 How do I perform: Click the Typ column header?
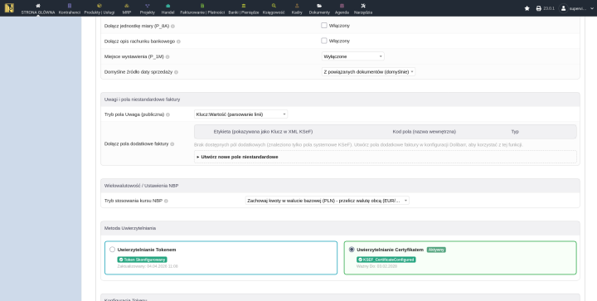pos(515,132)
